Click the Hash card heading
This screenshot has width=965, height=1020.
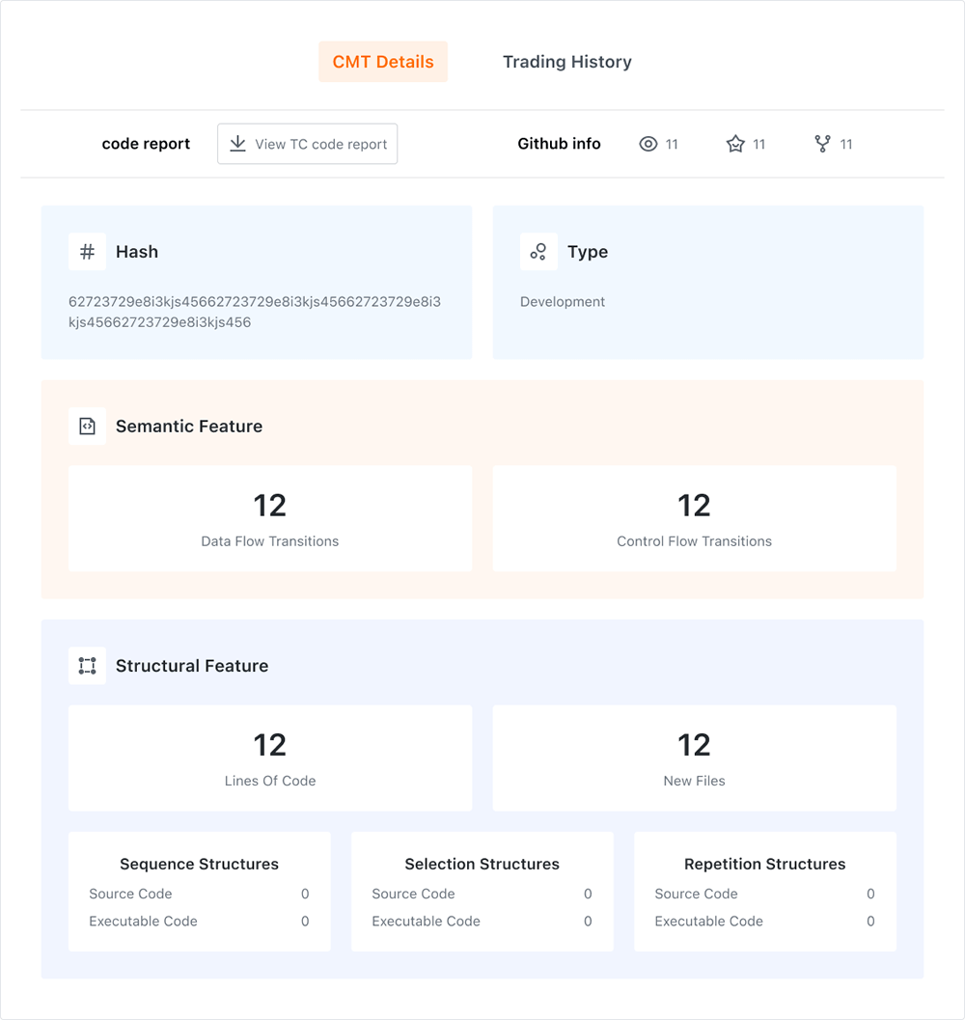coord(137,252)
